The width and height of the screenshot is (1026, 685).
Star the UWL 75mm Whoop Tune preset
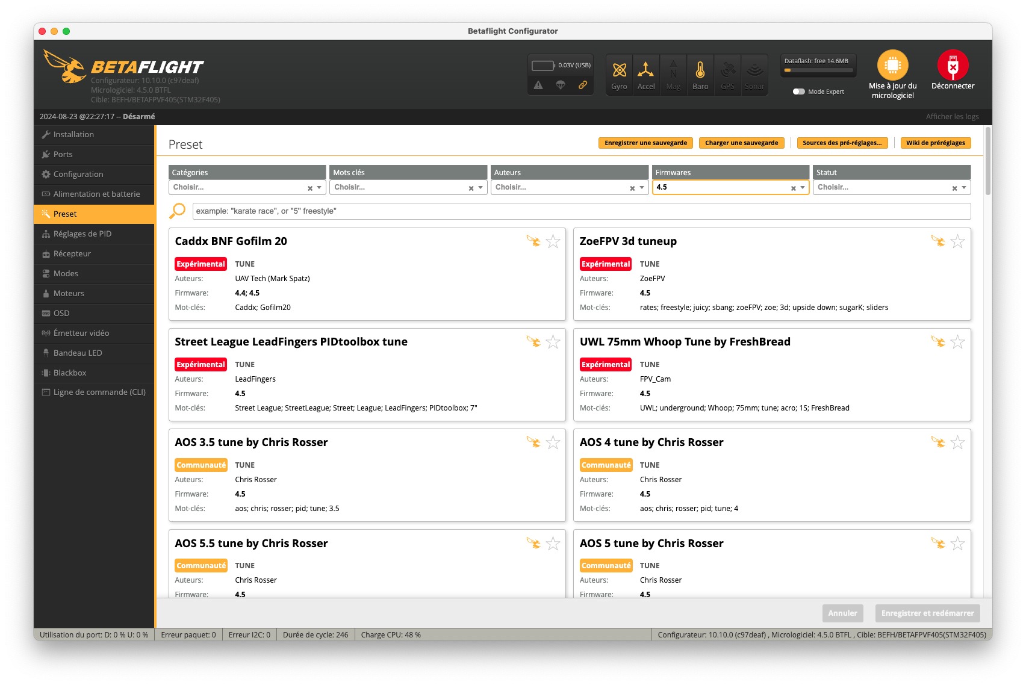click(x=957, y=342)
